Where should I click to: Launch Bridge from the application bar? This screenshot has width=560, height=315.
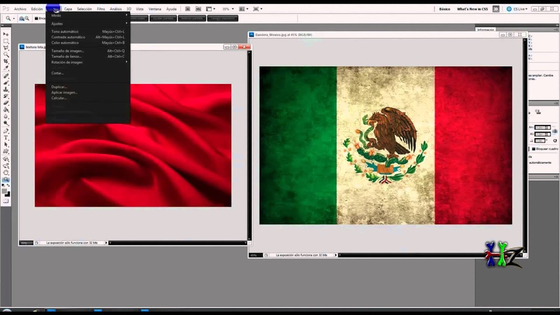tap(188, 9)
